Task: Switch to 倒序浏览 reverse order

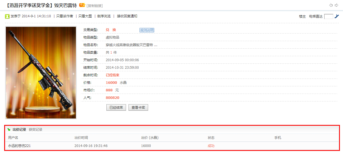Action: click(104, 16)
